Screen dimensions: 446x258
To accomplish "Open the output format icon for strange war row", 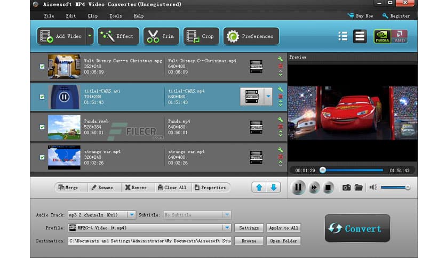I will click(x=256, y=157).
